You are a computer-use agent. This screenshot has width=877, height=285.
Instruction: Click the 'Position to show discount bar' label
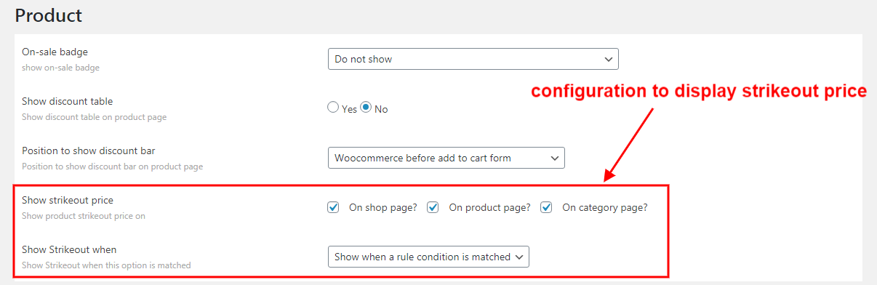(x=89, y=151)
